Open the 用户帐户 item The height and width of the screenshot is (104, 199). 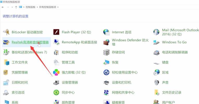(169, 102)
